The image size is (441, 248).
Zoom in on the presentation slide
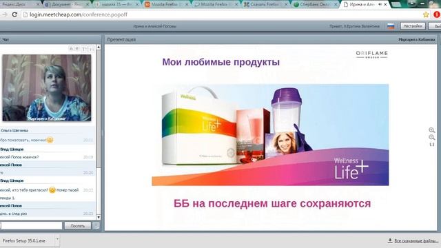(x=432, y=130)
